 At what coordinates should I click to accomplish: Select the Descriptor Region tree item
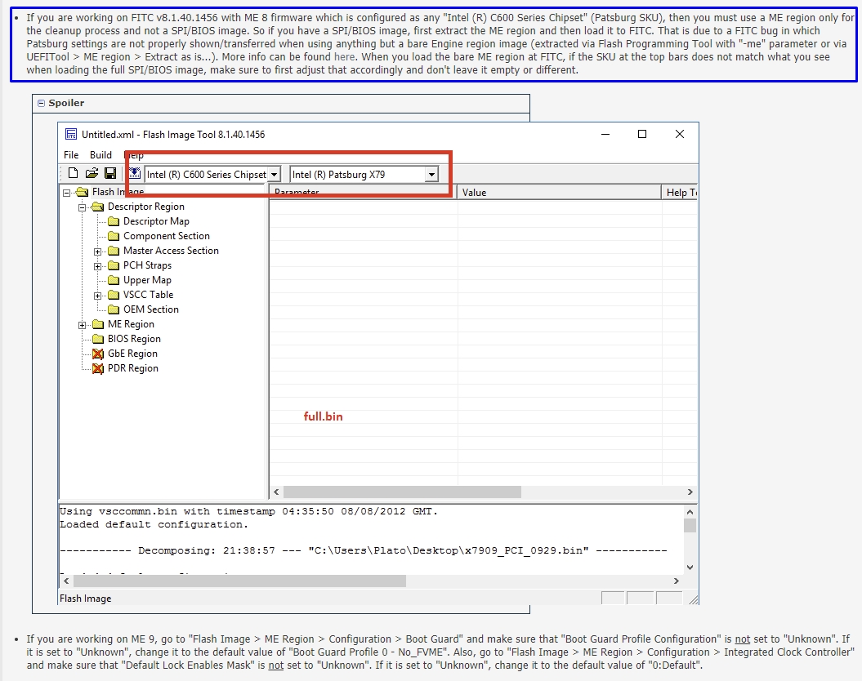click(146, 207)
